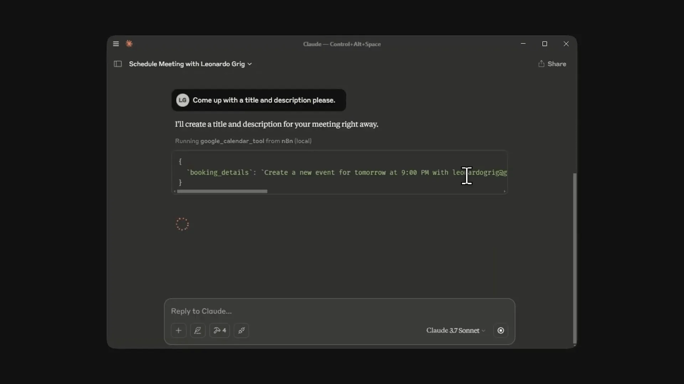Viewport: 684px width, 384px height.
Task: Focus the Reply to Claude input field
Action: 339,311
